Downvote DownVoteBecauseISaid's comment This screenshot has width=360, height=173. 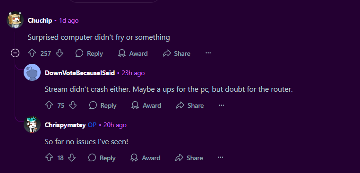73,105
